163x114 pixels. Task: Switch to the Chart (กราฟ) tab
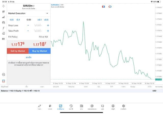pos(50,107)
